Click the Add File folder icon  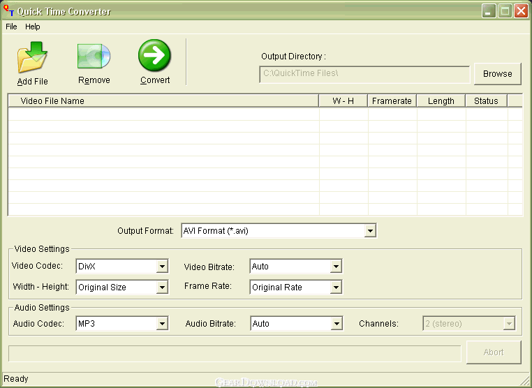(x=32, y=59)
